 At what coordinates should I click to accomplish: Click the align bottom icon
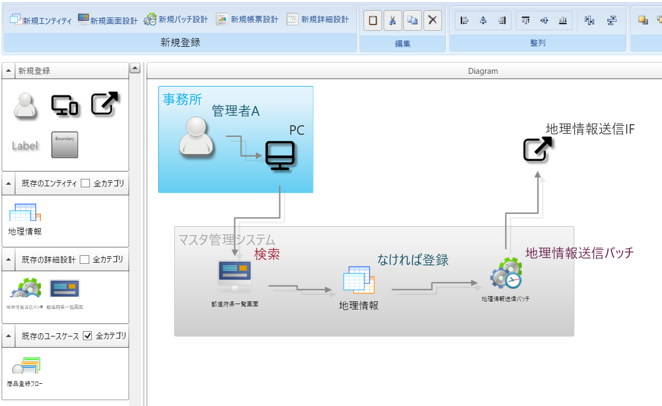point(563,21)
